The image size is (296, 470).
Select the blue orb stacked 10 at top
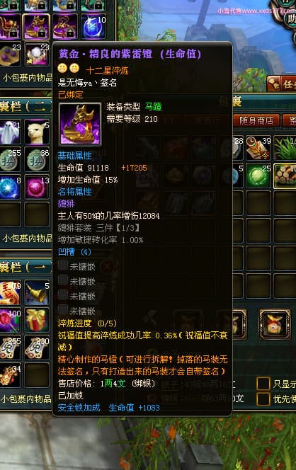[x=93, y=26]
